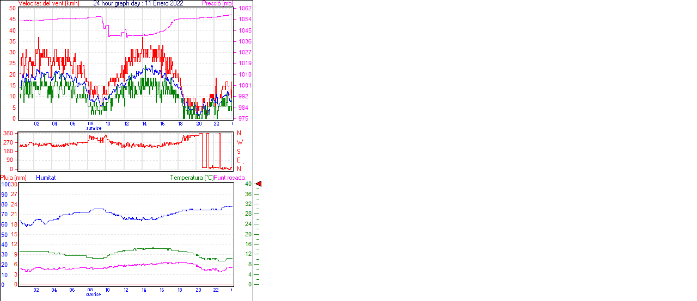
Task: Select the 'Pluja (mm)' legend label
Action: tap(14, 178)
